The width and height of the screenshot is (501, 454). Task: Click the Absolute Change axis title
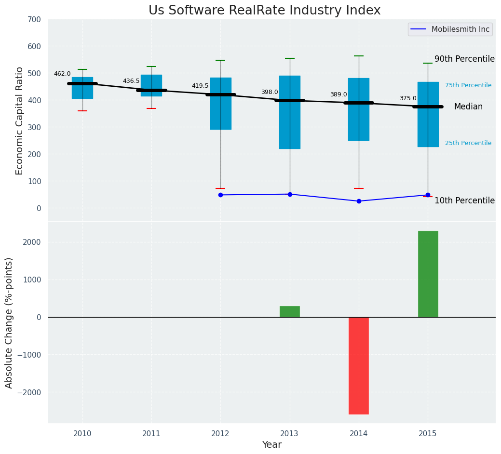tap(9, 322)
